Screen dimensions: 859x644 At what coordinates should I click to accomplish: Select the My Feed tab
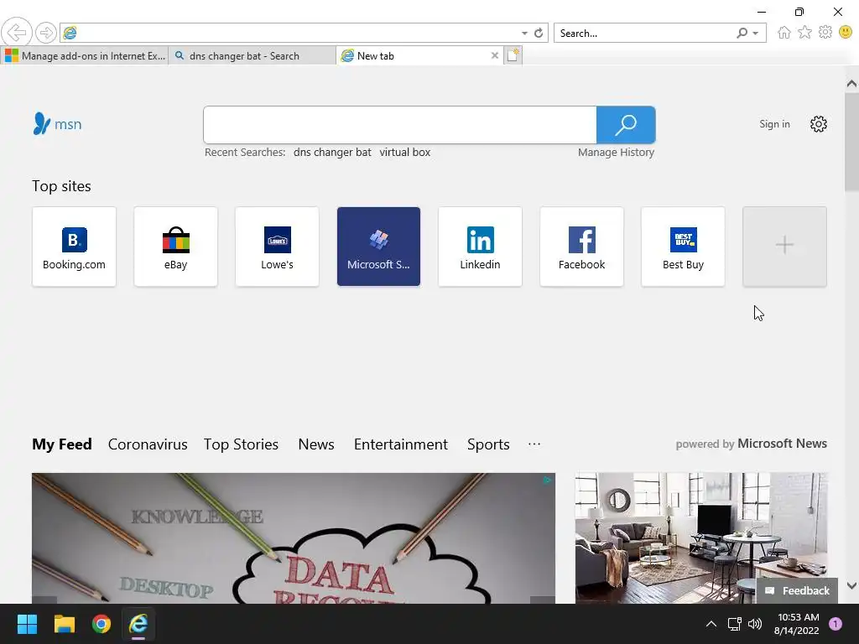[62, 444]
